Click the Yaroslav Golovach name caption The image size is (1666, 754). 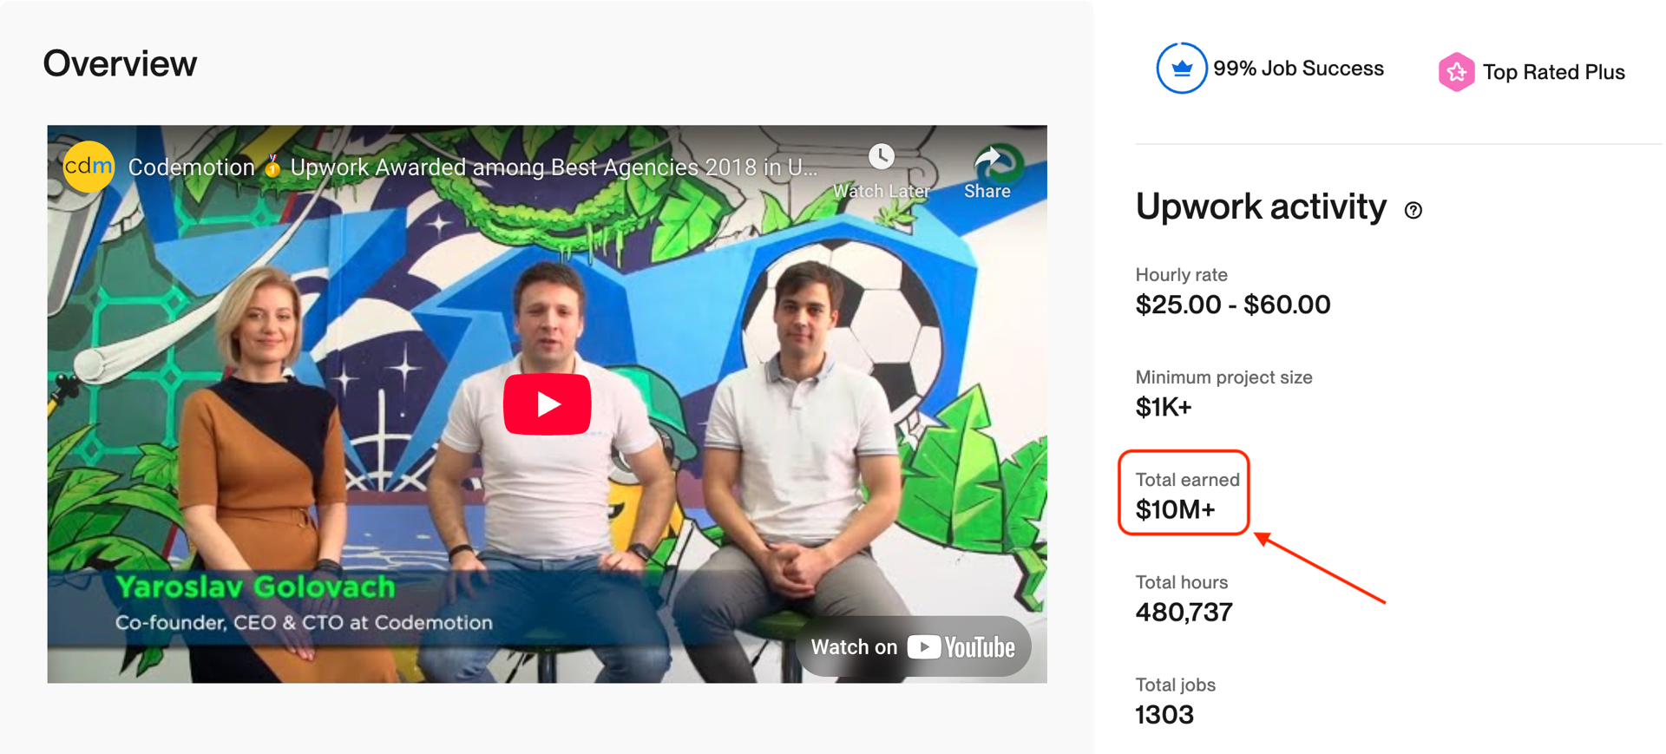(256, 587)
